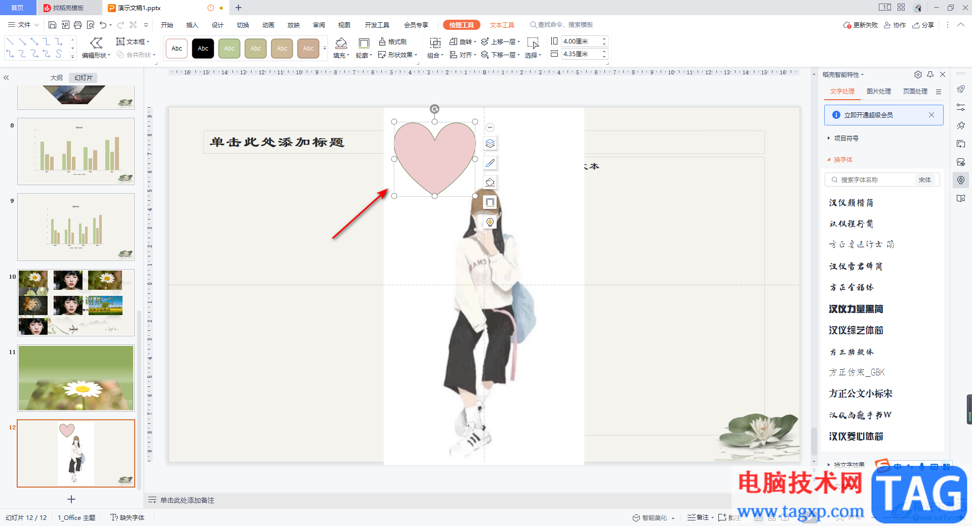This screenshot has height=526, width=972.
Task: Click the lightbulb icon in the floating shape toolbar
Action: [490, 222]
